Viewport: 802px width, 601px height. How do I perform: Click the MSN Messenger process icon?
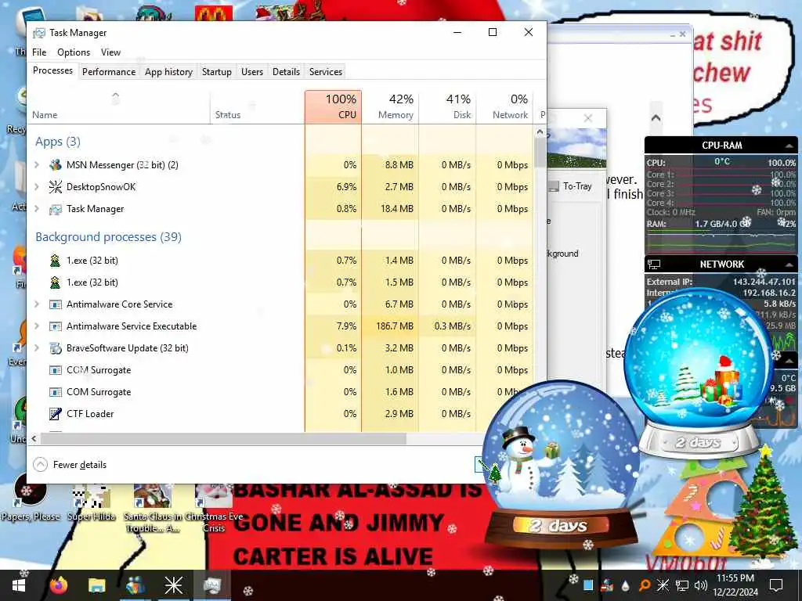click(56, 165)
